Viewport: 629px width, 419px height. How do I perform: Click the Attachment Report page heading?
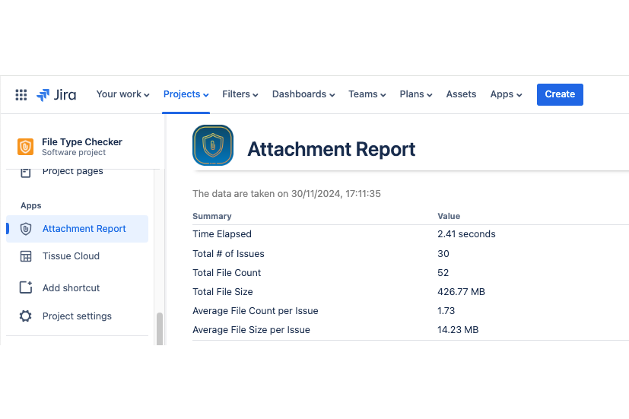coord(332,149)
